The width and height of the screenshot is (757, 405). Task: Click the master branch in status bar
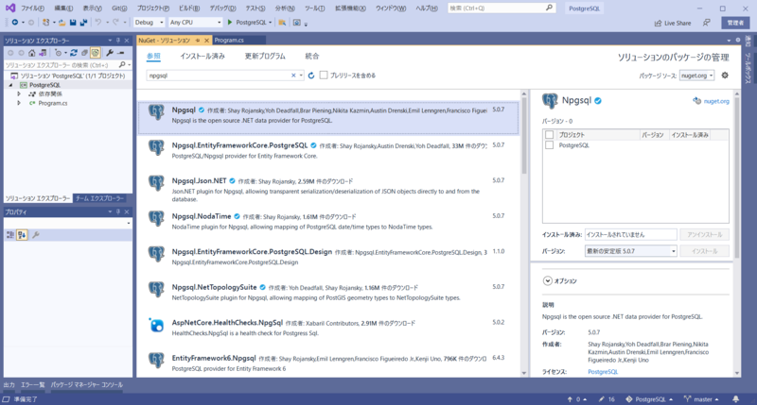click(701, 399)
